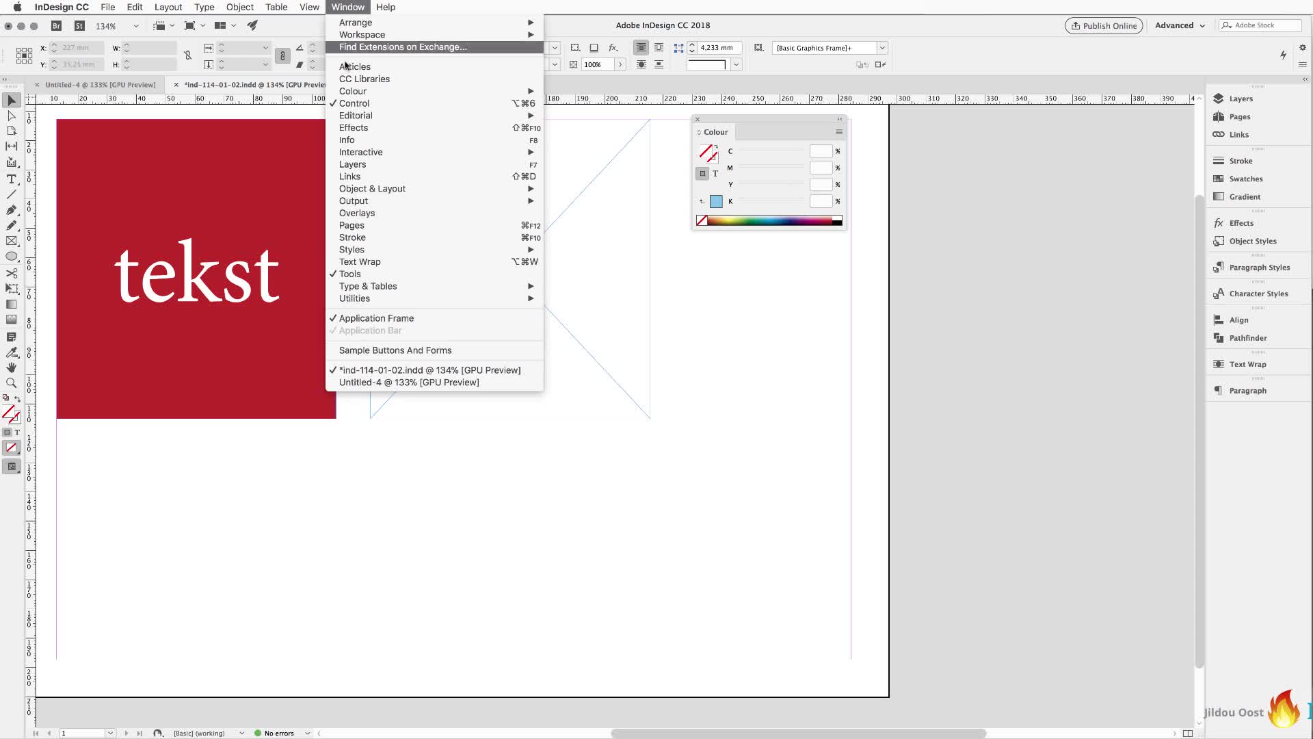The image size is (1313, 739).
Task: Click the fx effects icon in control bar
Action: (613, 48)
